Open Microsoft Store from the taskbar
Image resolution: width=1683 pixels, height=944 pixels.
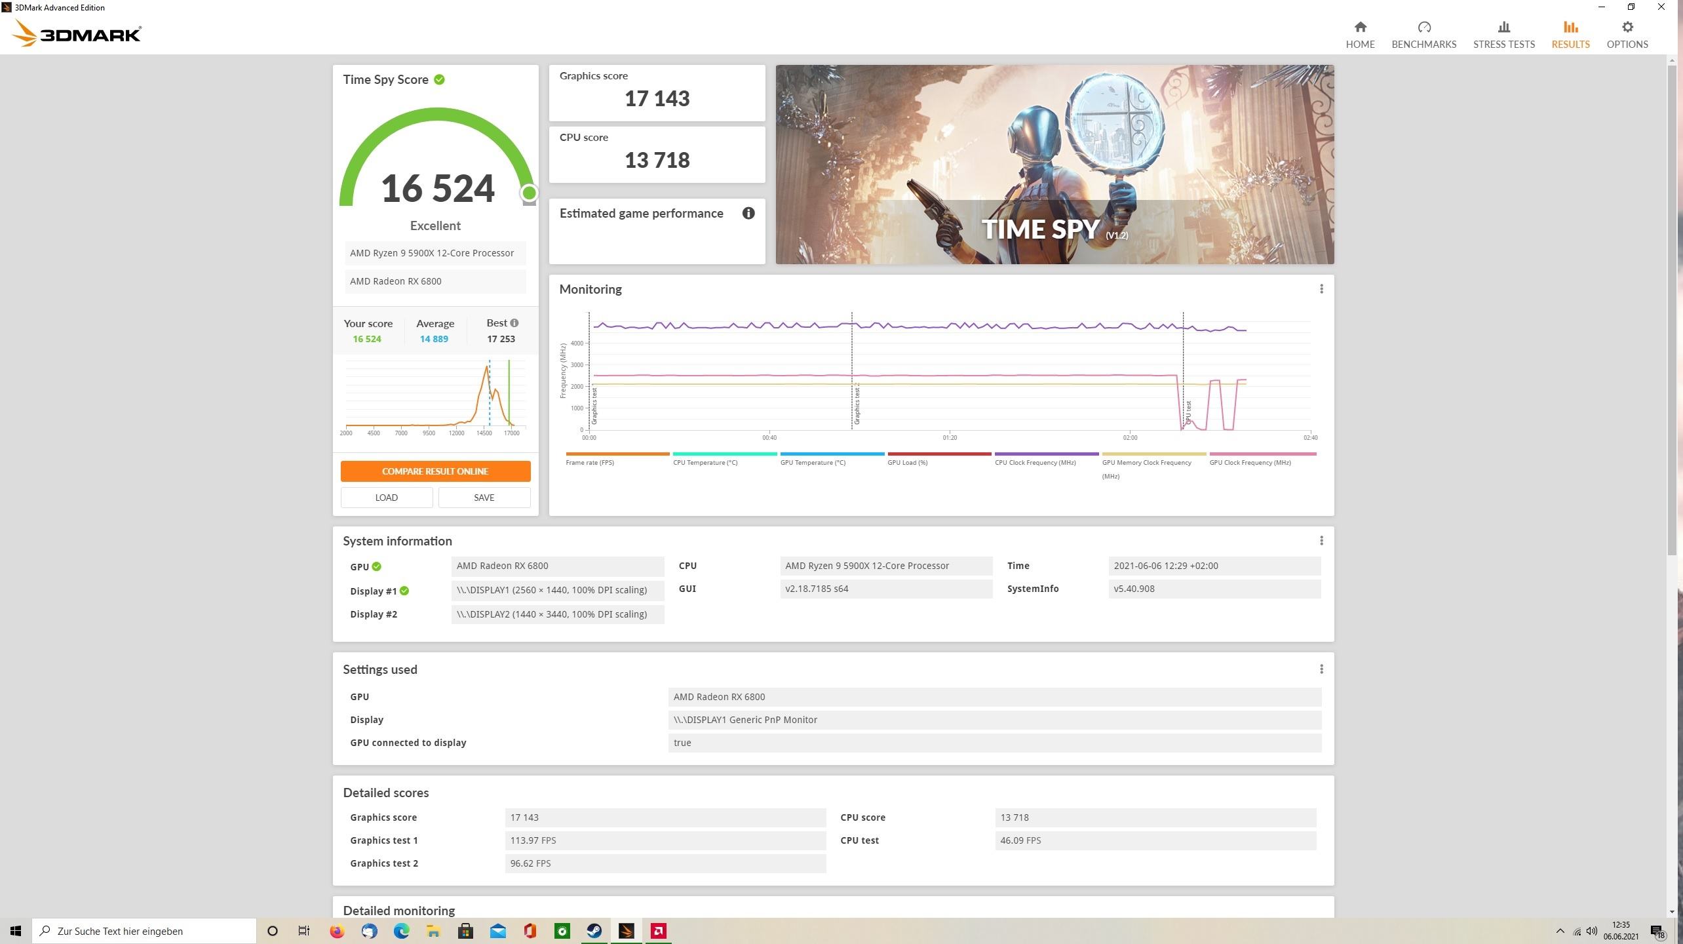(465, 931)
